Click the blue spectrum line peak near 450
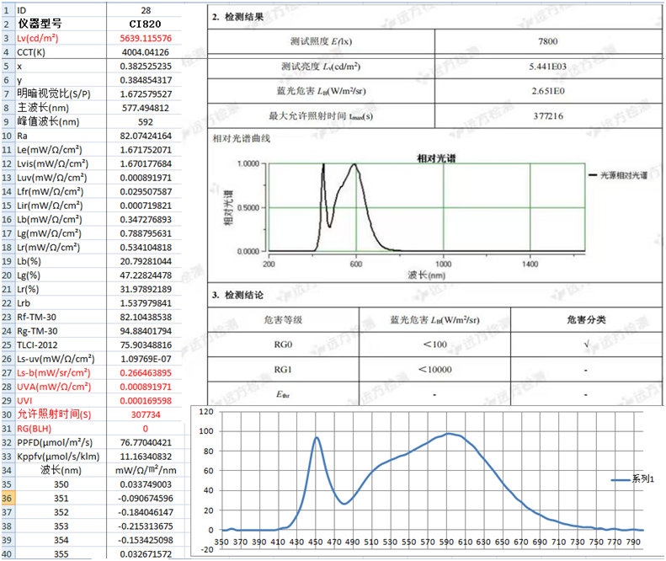The width and height of the screenshot is (666, 561). pos(317,437)
